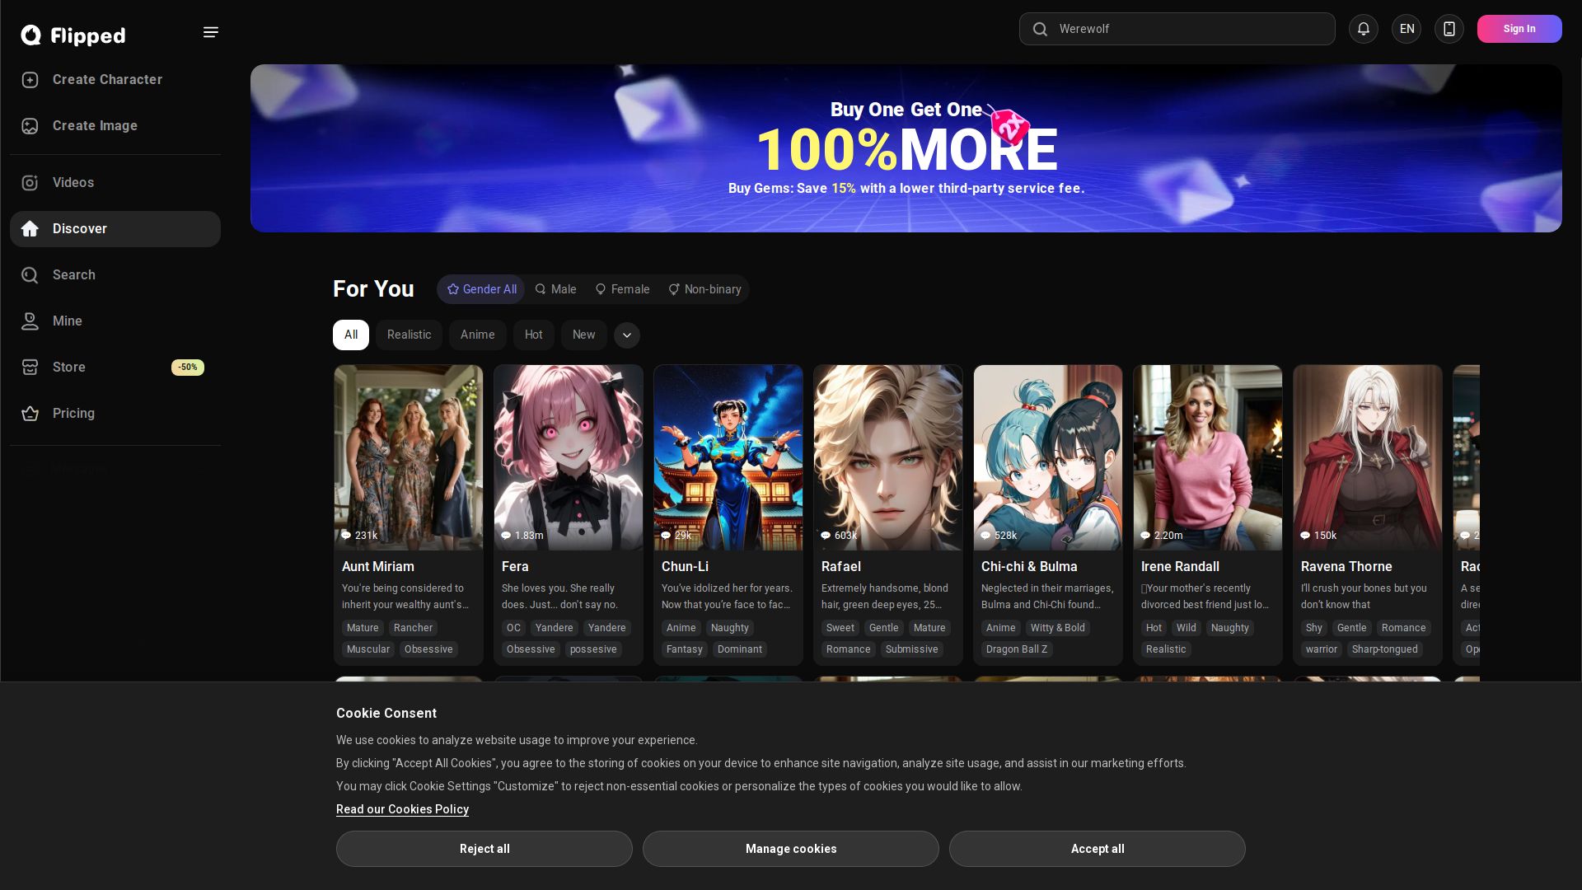Open the Discover sidebar item
The image size is (1582, 890).
(x=115, y=229)
